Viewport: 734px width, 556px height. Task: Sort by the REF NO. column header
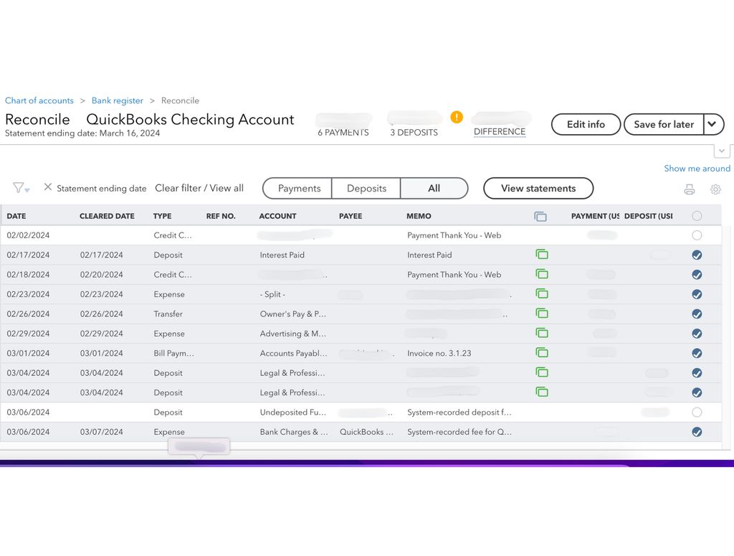pyautogui.click(x=221, y=216)
